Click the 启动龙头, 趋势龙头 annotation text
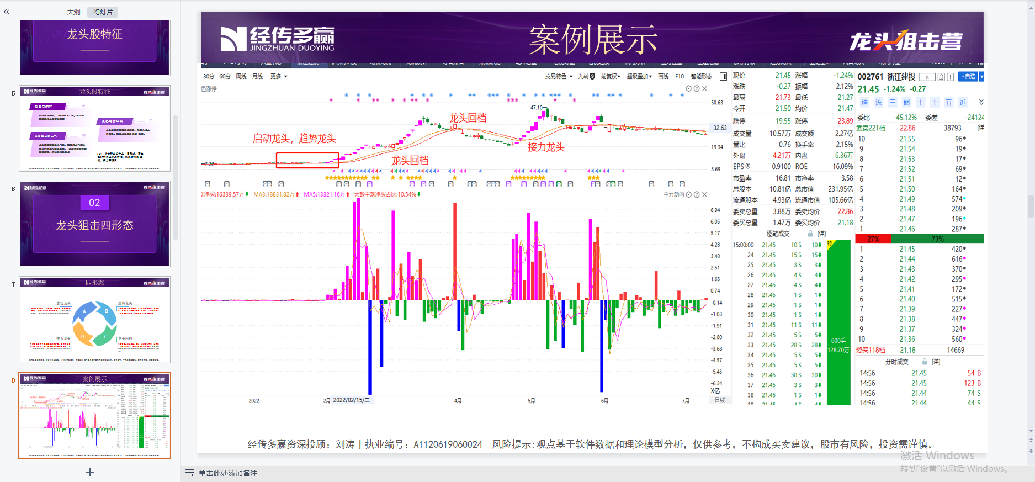 294,139
